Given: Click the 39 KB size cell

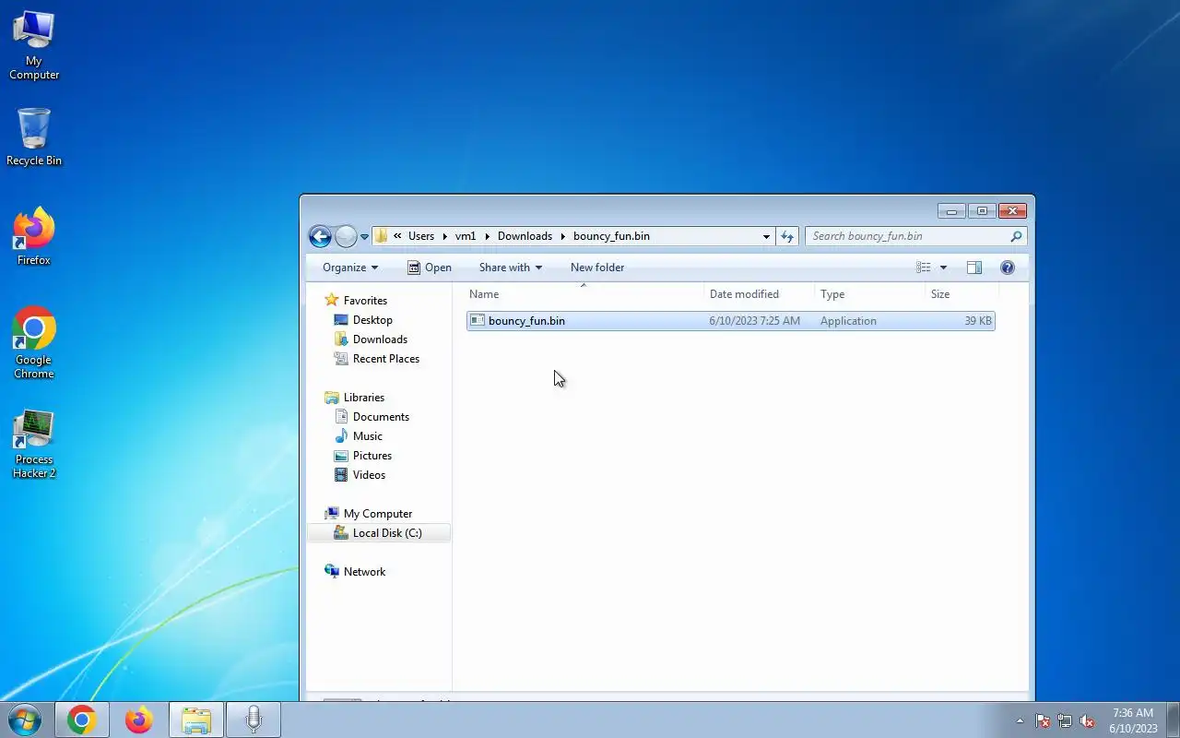Looking at the screenshot, I should (978, 321).
